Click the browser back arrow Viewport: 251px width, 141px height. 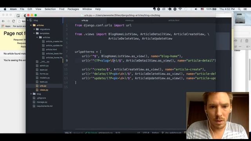[3, 21]
